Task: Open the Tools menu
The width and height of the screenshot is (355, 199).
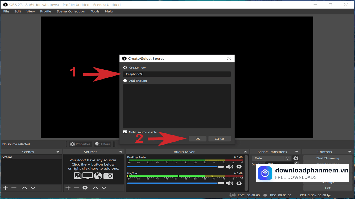Action: pyautogui.click(x=95, y=11)
